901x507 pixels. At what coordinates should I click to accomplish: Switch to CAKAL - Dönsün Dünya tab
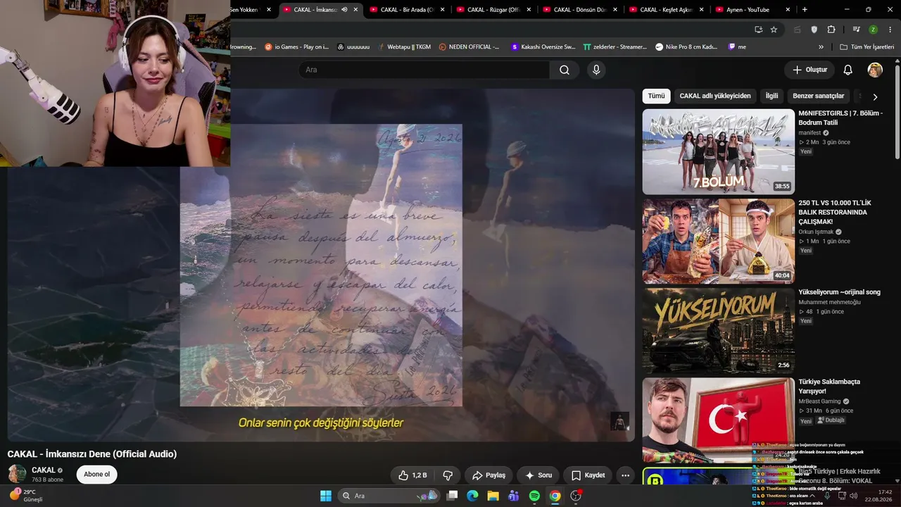(580, 10)
